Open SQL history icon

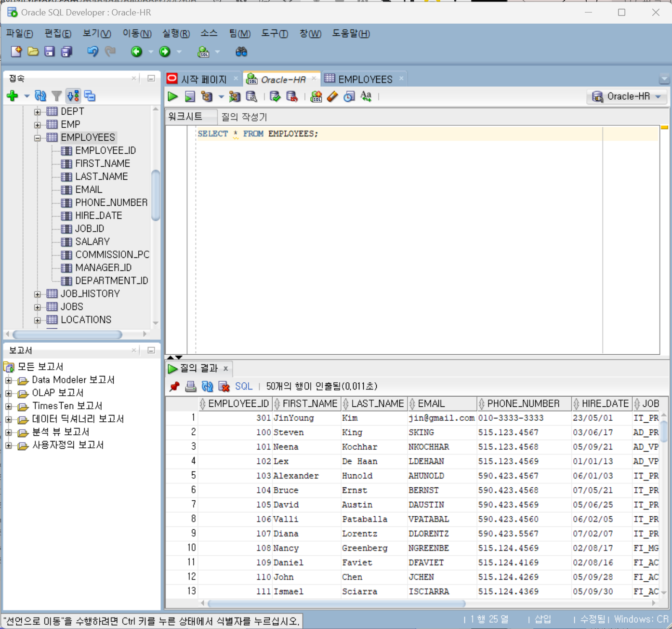pos(349,96)
